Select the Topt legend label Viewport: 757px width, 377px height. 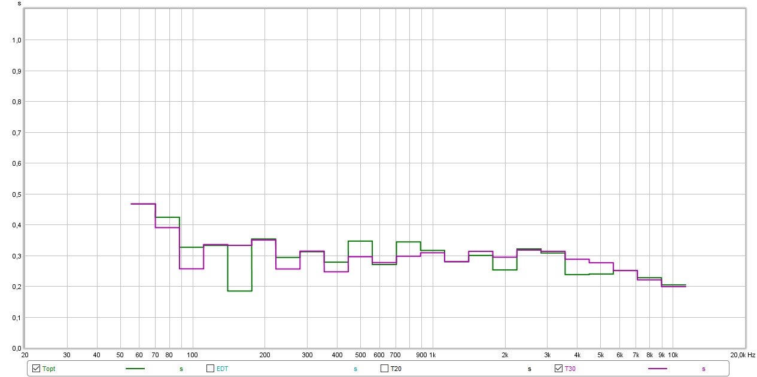[x=49, y=369]
